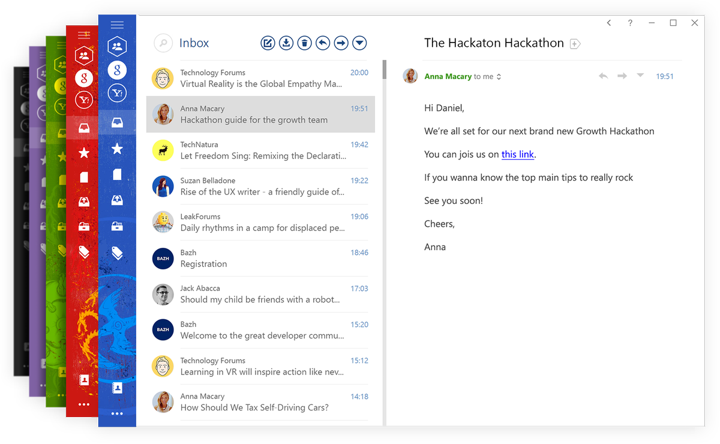
Task: Click the message timestamp 19:51 in header
Action: click(x=665, y=77)
